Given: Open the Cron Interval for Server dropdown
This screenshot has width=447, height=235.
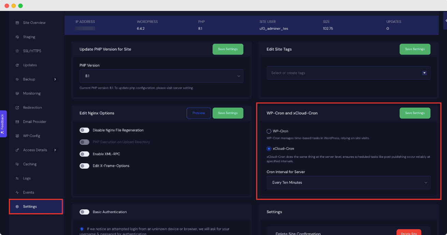Looking at the screenshot, I should 348,182.
